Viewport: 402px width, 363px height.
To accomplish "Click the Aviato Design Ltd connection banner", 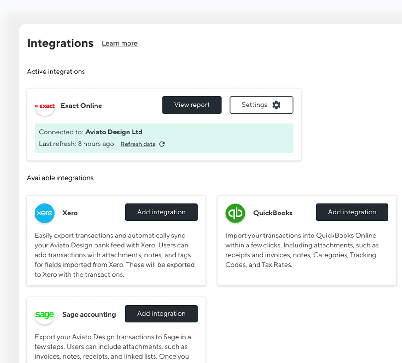I will click(x=164, y=138).
